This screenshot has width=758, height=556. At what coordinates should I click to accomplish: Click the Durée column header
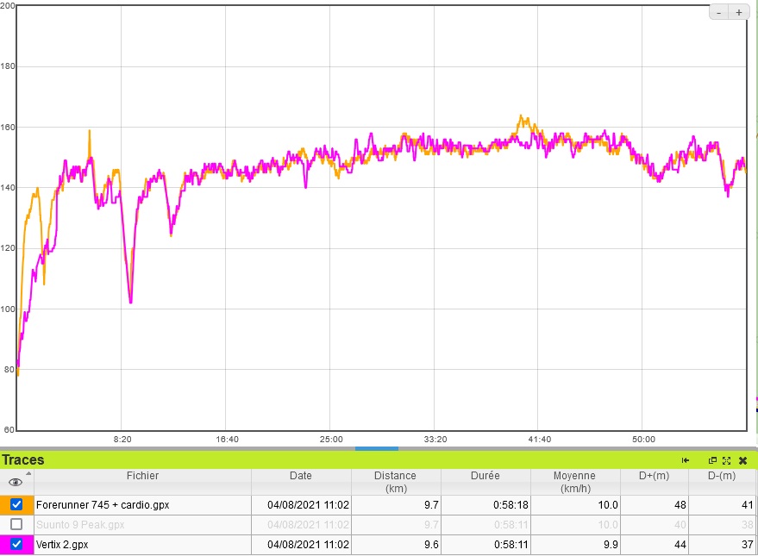pyautogui.click(x=485, y=476)
